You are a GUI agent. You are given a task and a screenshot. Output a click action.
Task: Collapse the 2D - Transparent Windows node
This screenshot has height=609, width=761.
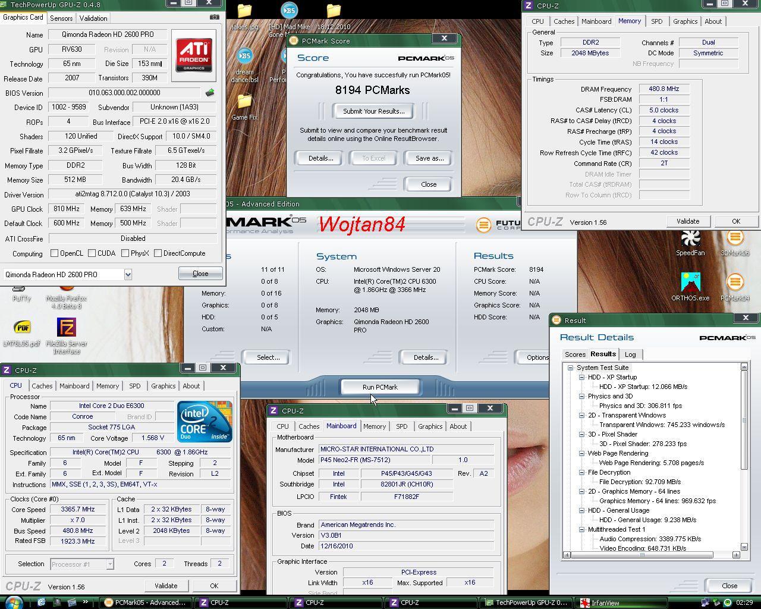581,415
